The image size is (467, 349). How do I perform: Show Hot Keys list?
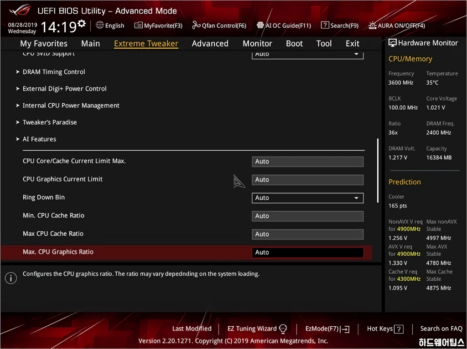[385, 329]
